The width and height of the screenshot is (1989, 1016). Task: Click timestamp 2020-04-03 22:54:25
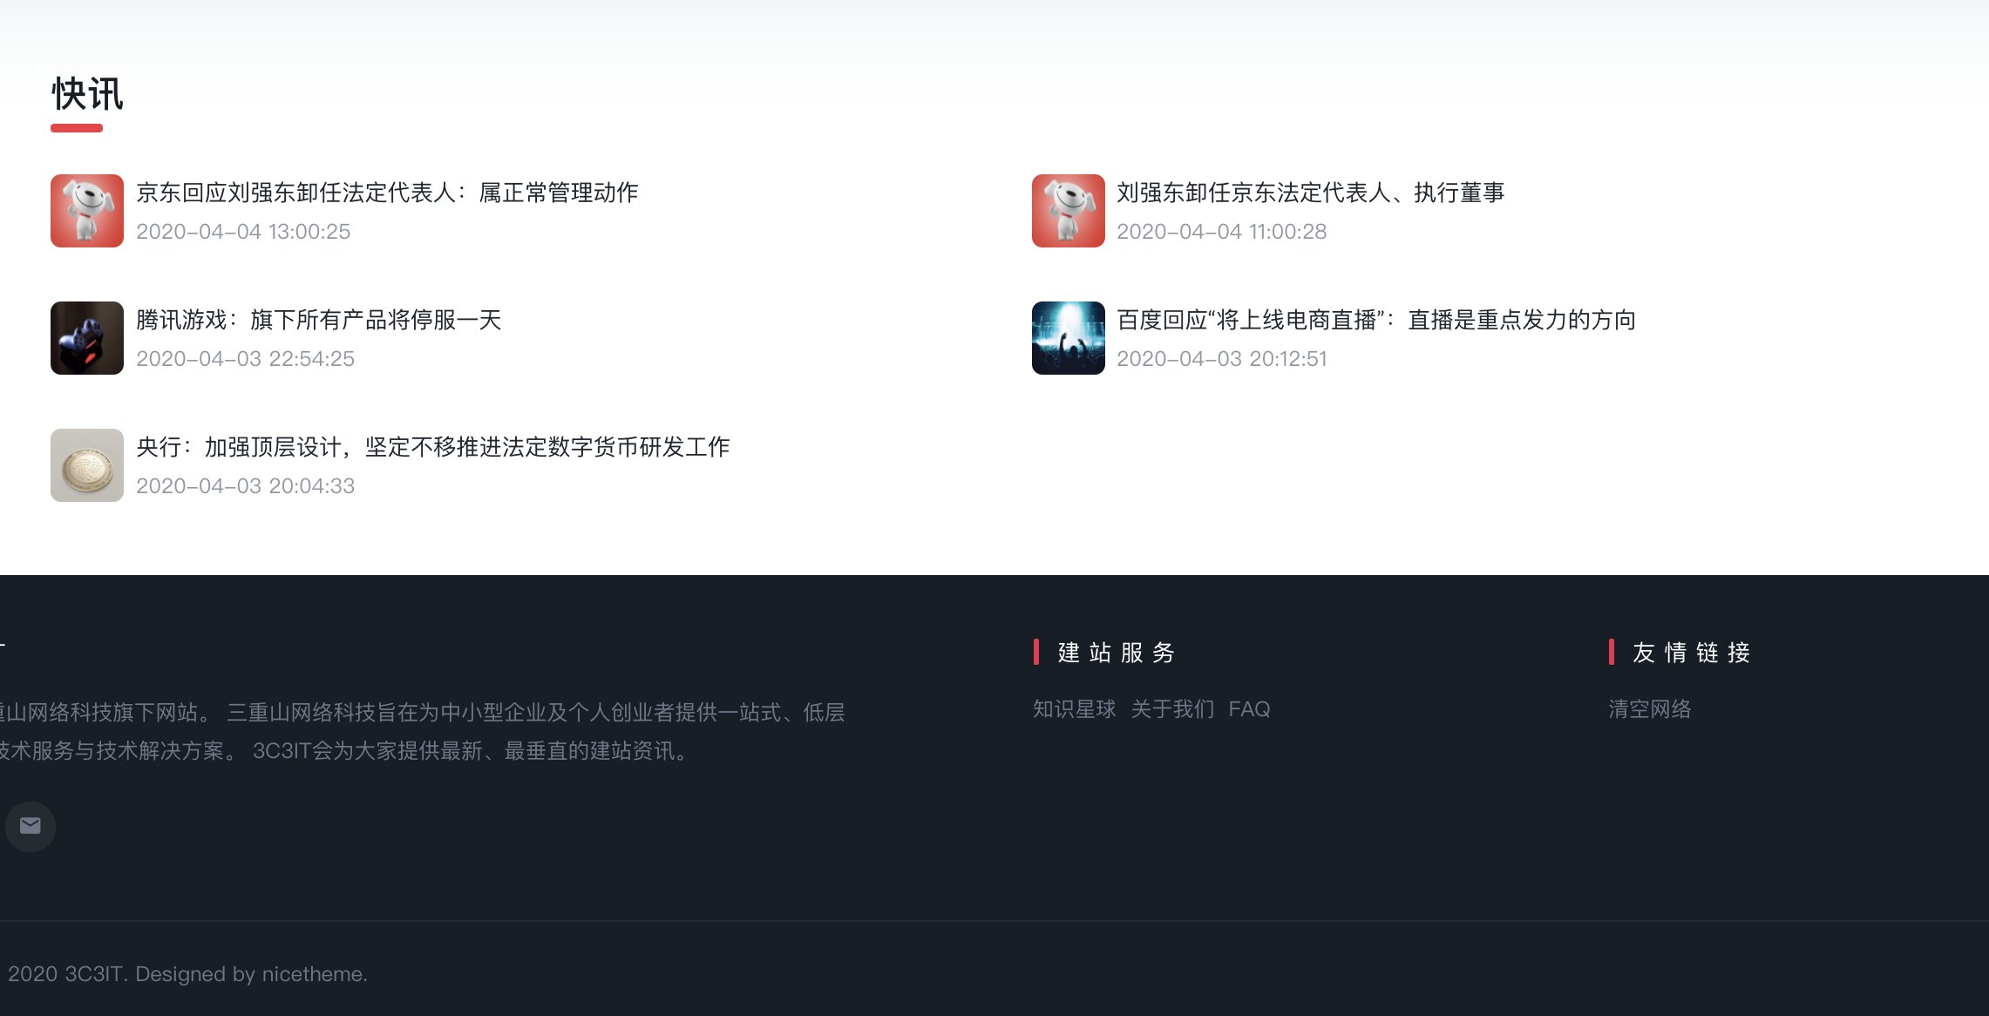[x=245, y=359]
